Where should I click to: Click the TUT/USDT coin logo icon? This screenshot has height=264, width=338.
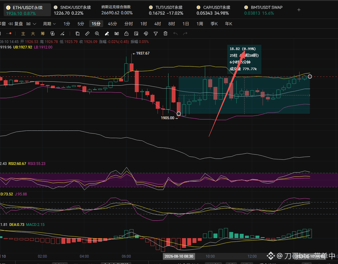(151, 7)
